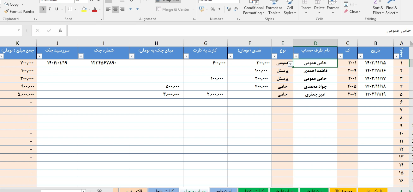Toggle underline formatting
413x192 pixels.
pos(57,9)
